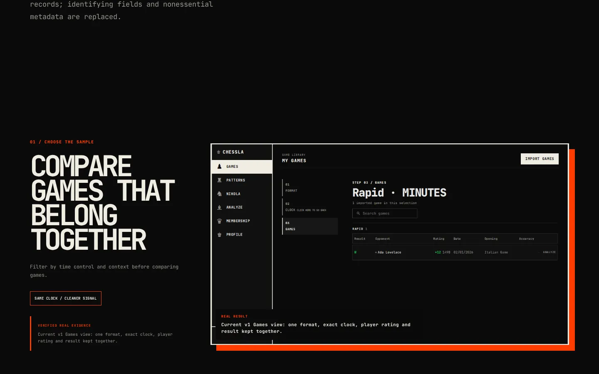599x374 pixels.
Task: Select step 01 Format
Action: [x=310, y=188]
